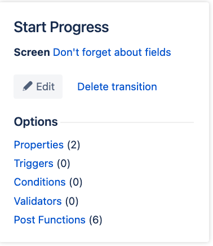Click the (0) count beside Conditions

coord(76,182)
